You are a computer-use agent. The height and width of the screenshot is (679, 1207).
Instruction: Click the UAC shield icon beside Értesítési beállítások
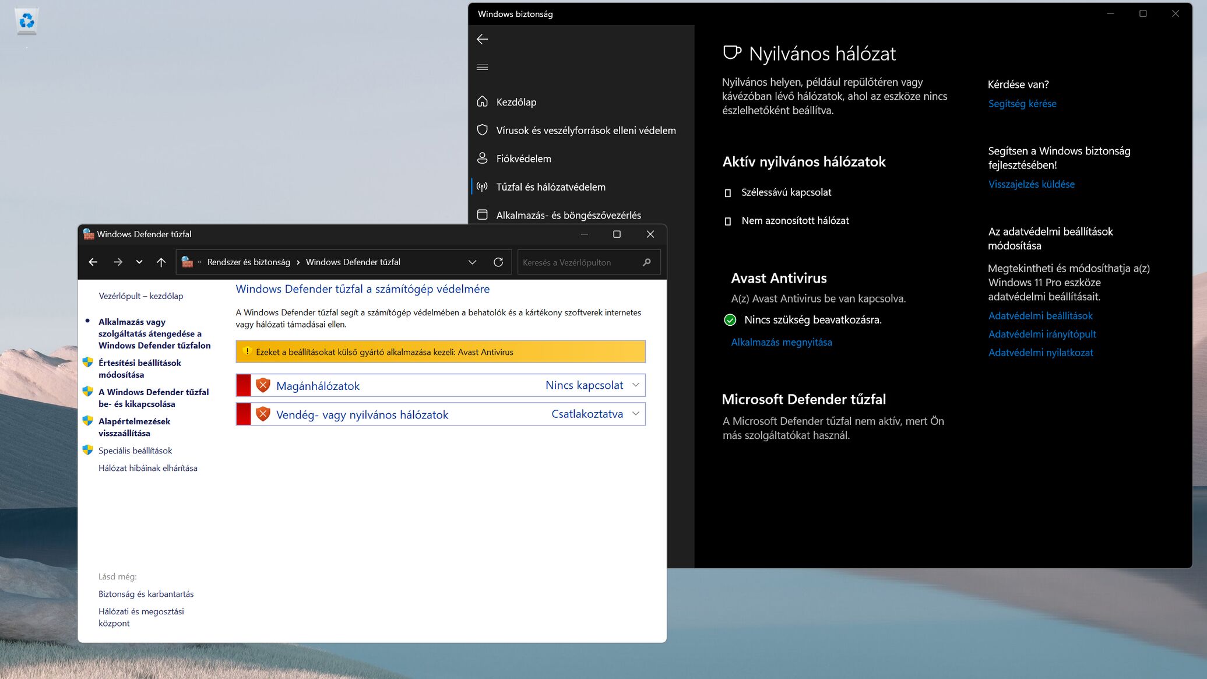click(x=88, y=363)
